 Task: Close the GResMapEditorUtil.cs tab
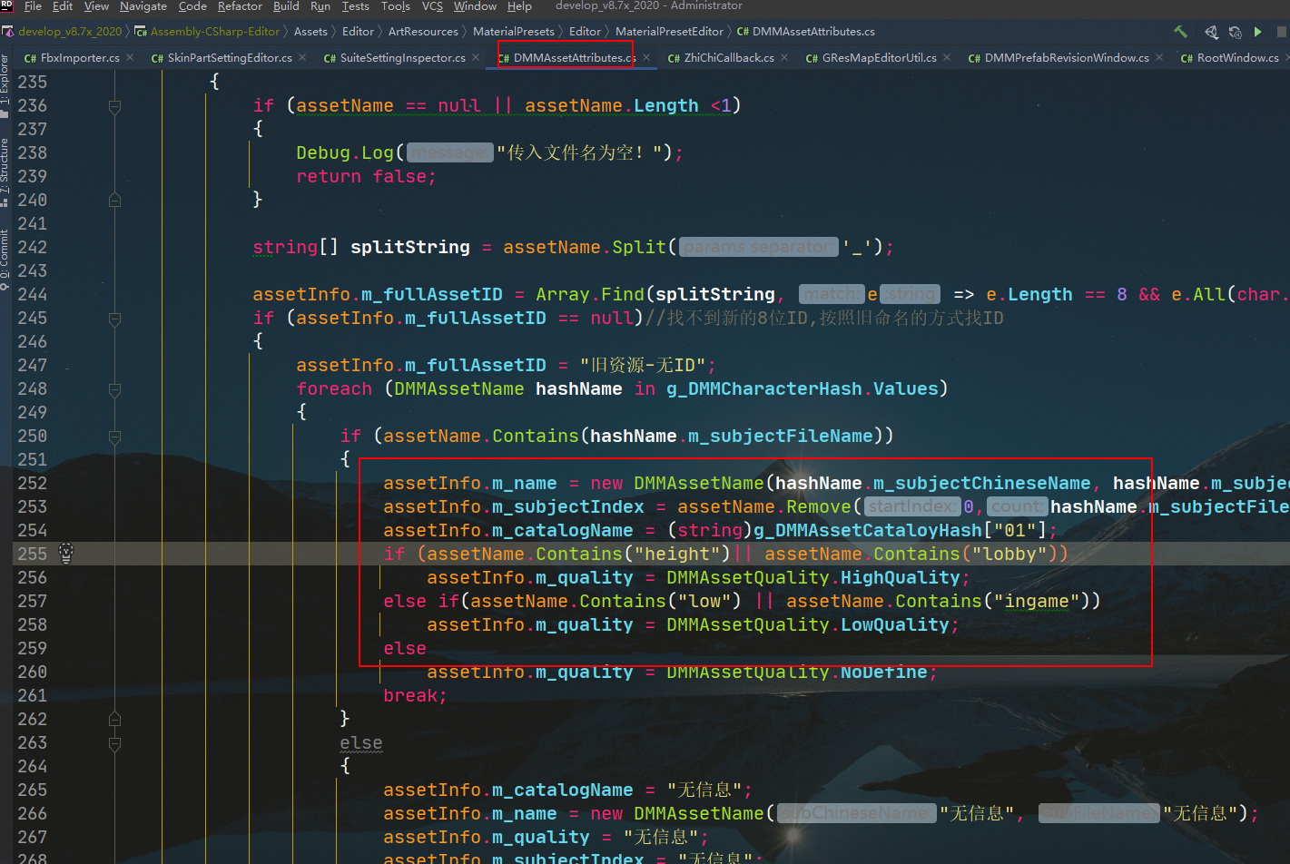point(947,57)
